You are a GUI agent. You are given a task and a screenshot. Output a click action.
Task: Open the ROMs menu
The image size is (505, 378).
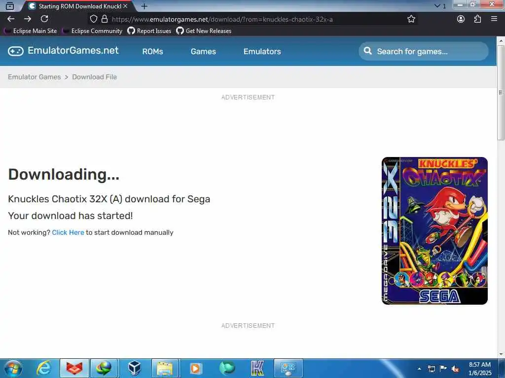(x=153, y=51)
